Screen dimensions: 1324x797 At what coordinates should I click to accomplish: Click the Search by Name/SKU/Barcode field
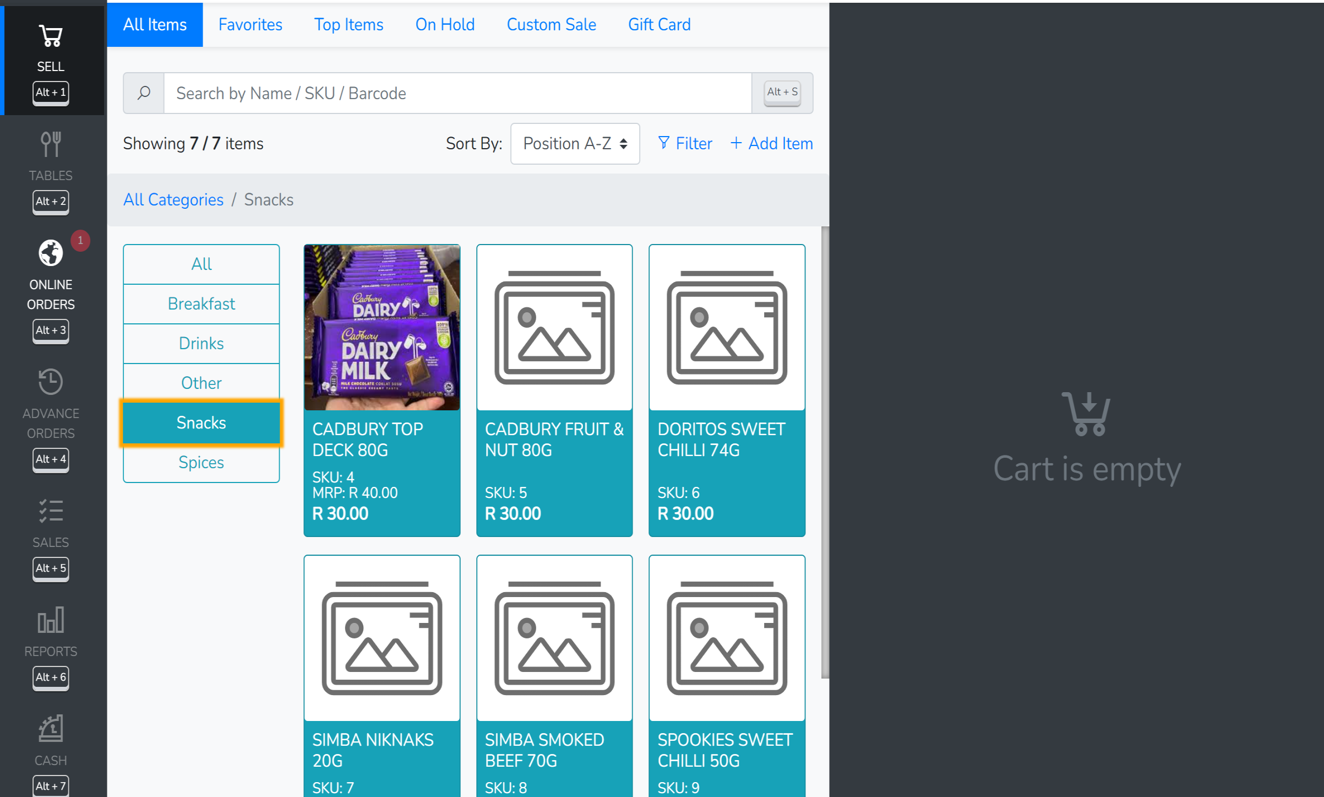458,93
